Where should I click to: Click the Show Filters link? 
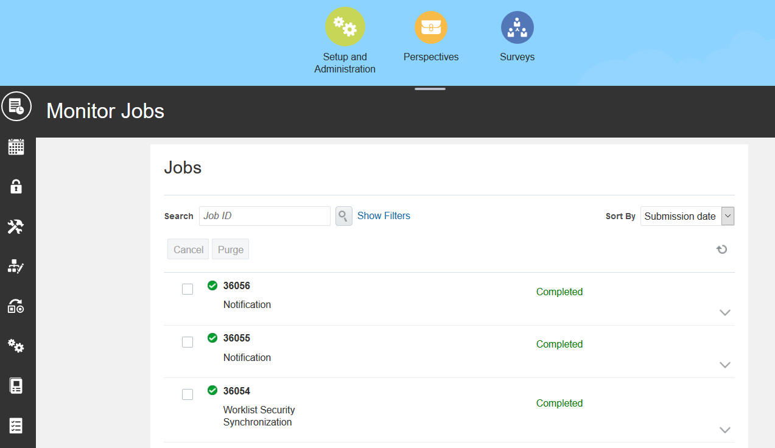[384, 215]
